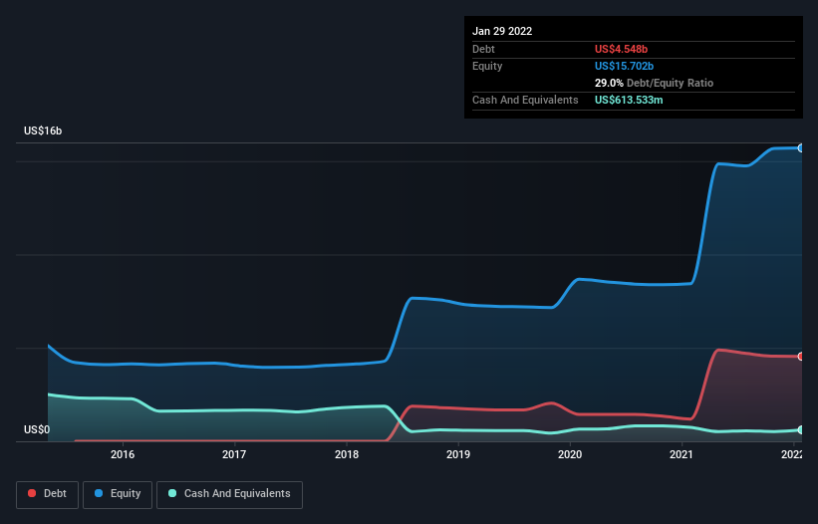Toggle the Debt series legend button
The width and height of the screenshot is (818, 524).
47,494
